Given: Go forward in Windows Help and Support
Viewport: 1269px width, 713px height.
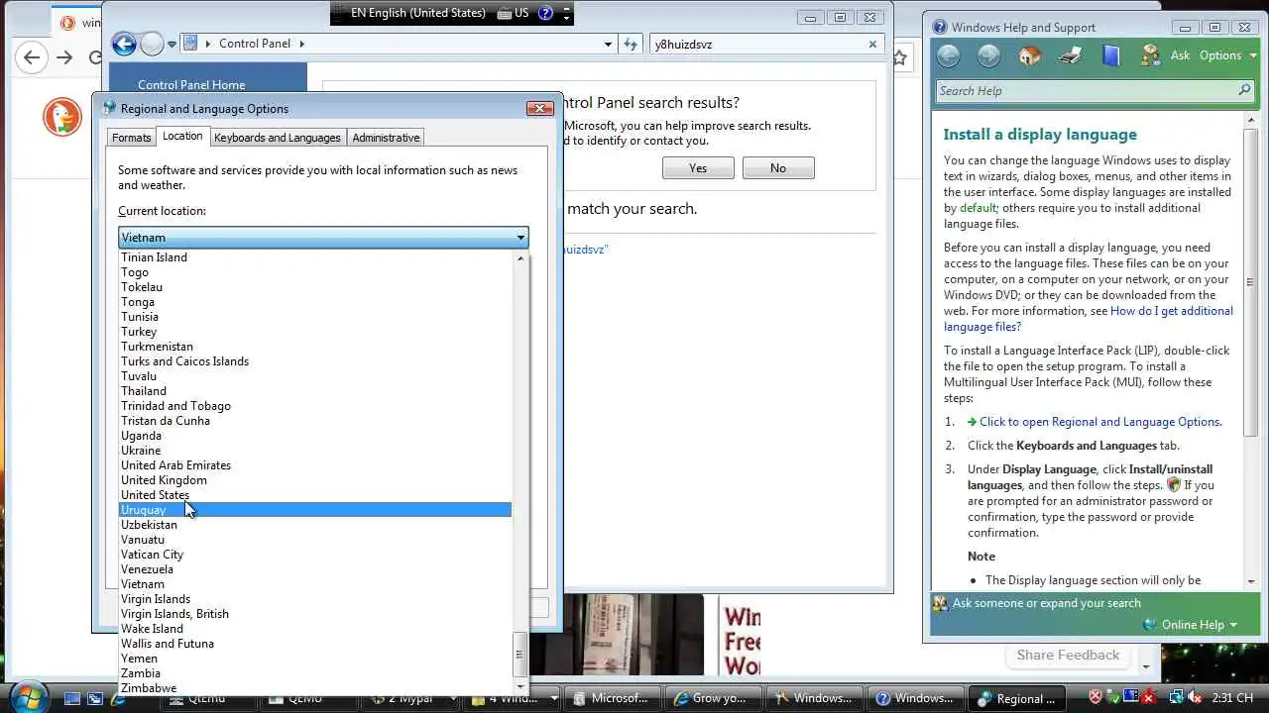Looking at the screenshot, I should click(988, 55).
